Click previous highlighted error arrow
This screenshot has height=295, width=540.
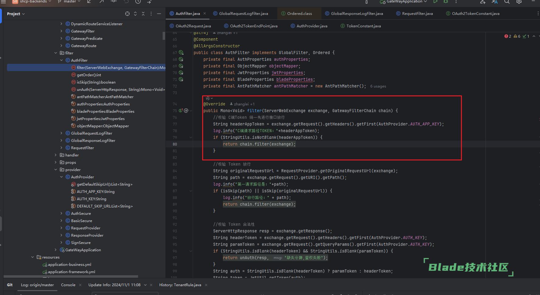point(534,36)
